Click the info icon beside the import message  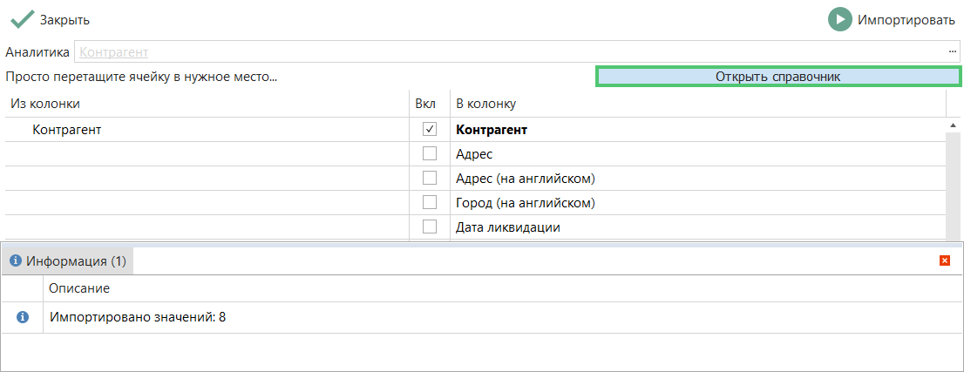(x=23, y=317)
